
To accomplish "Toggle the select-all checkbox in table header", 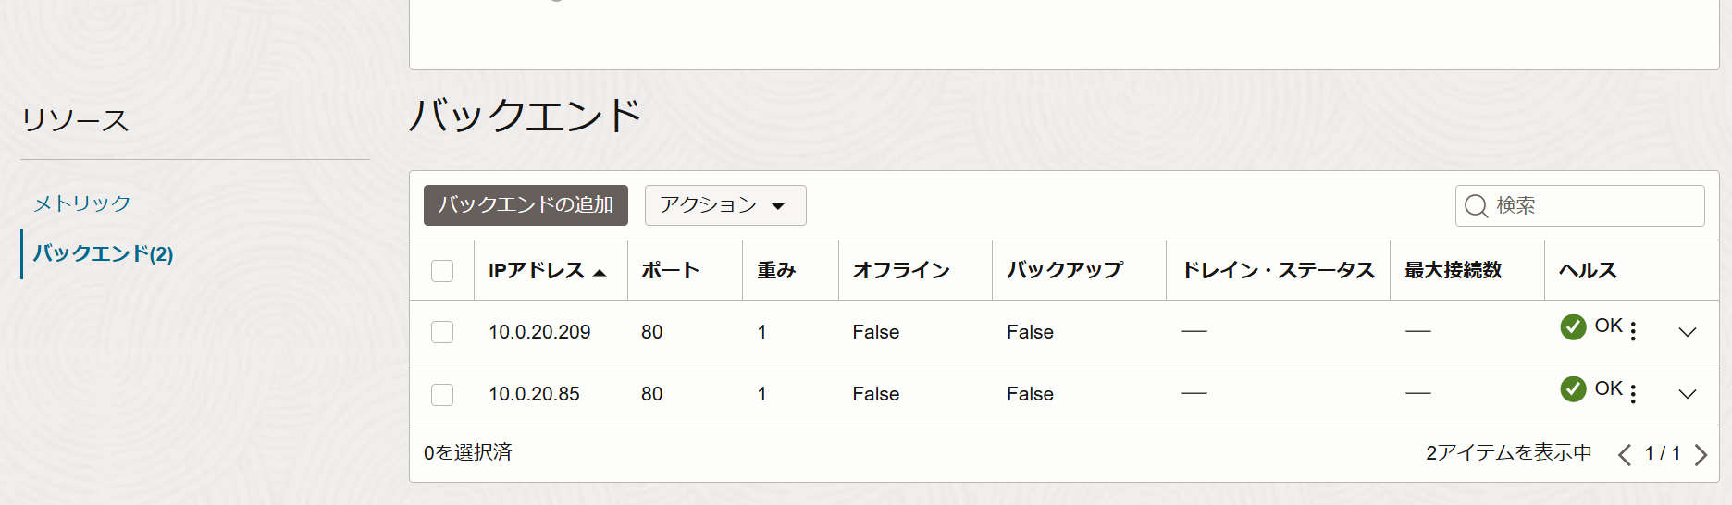I will point(442,271).
